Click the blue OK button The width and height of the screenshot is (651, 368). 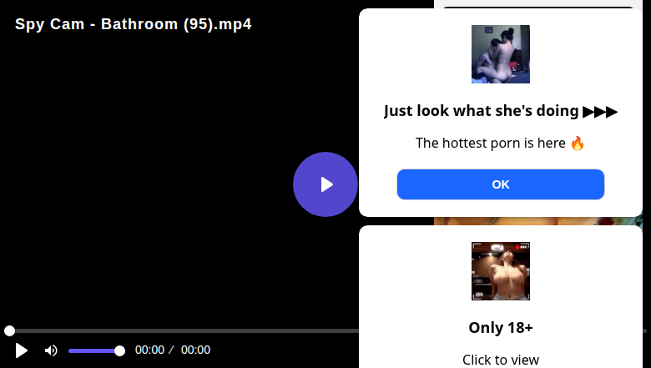500,184
